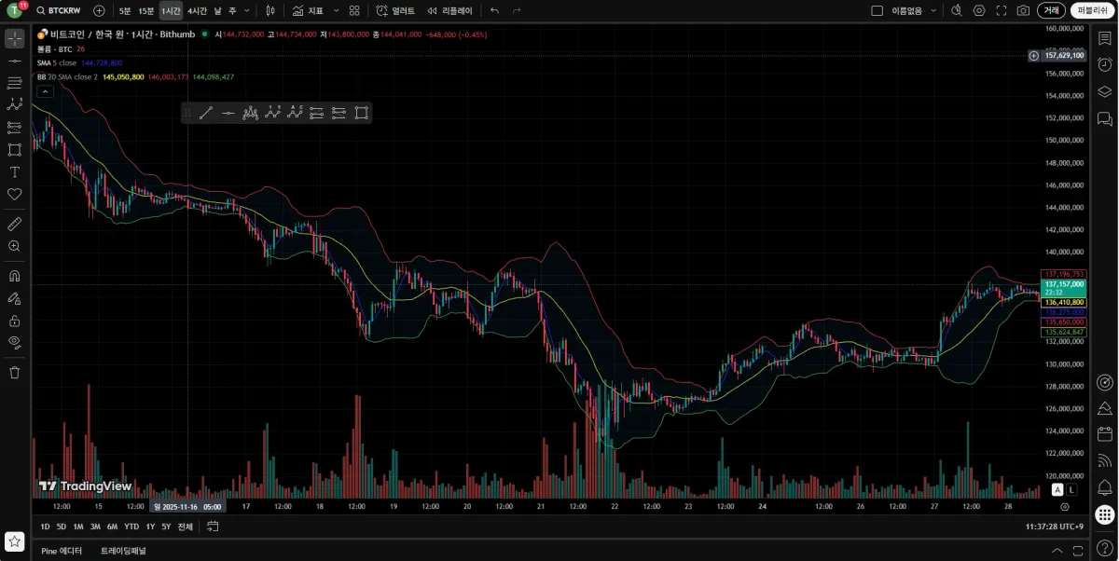Open the BTCKRW symbol search
1119x561 pixels.
pos(59,10)
